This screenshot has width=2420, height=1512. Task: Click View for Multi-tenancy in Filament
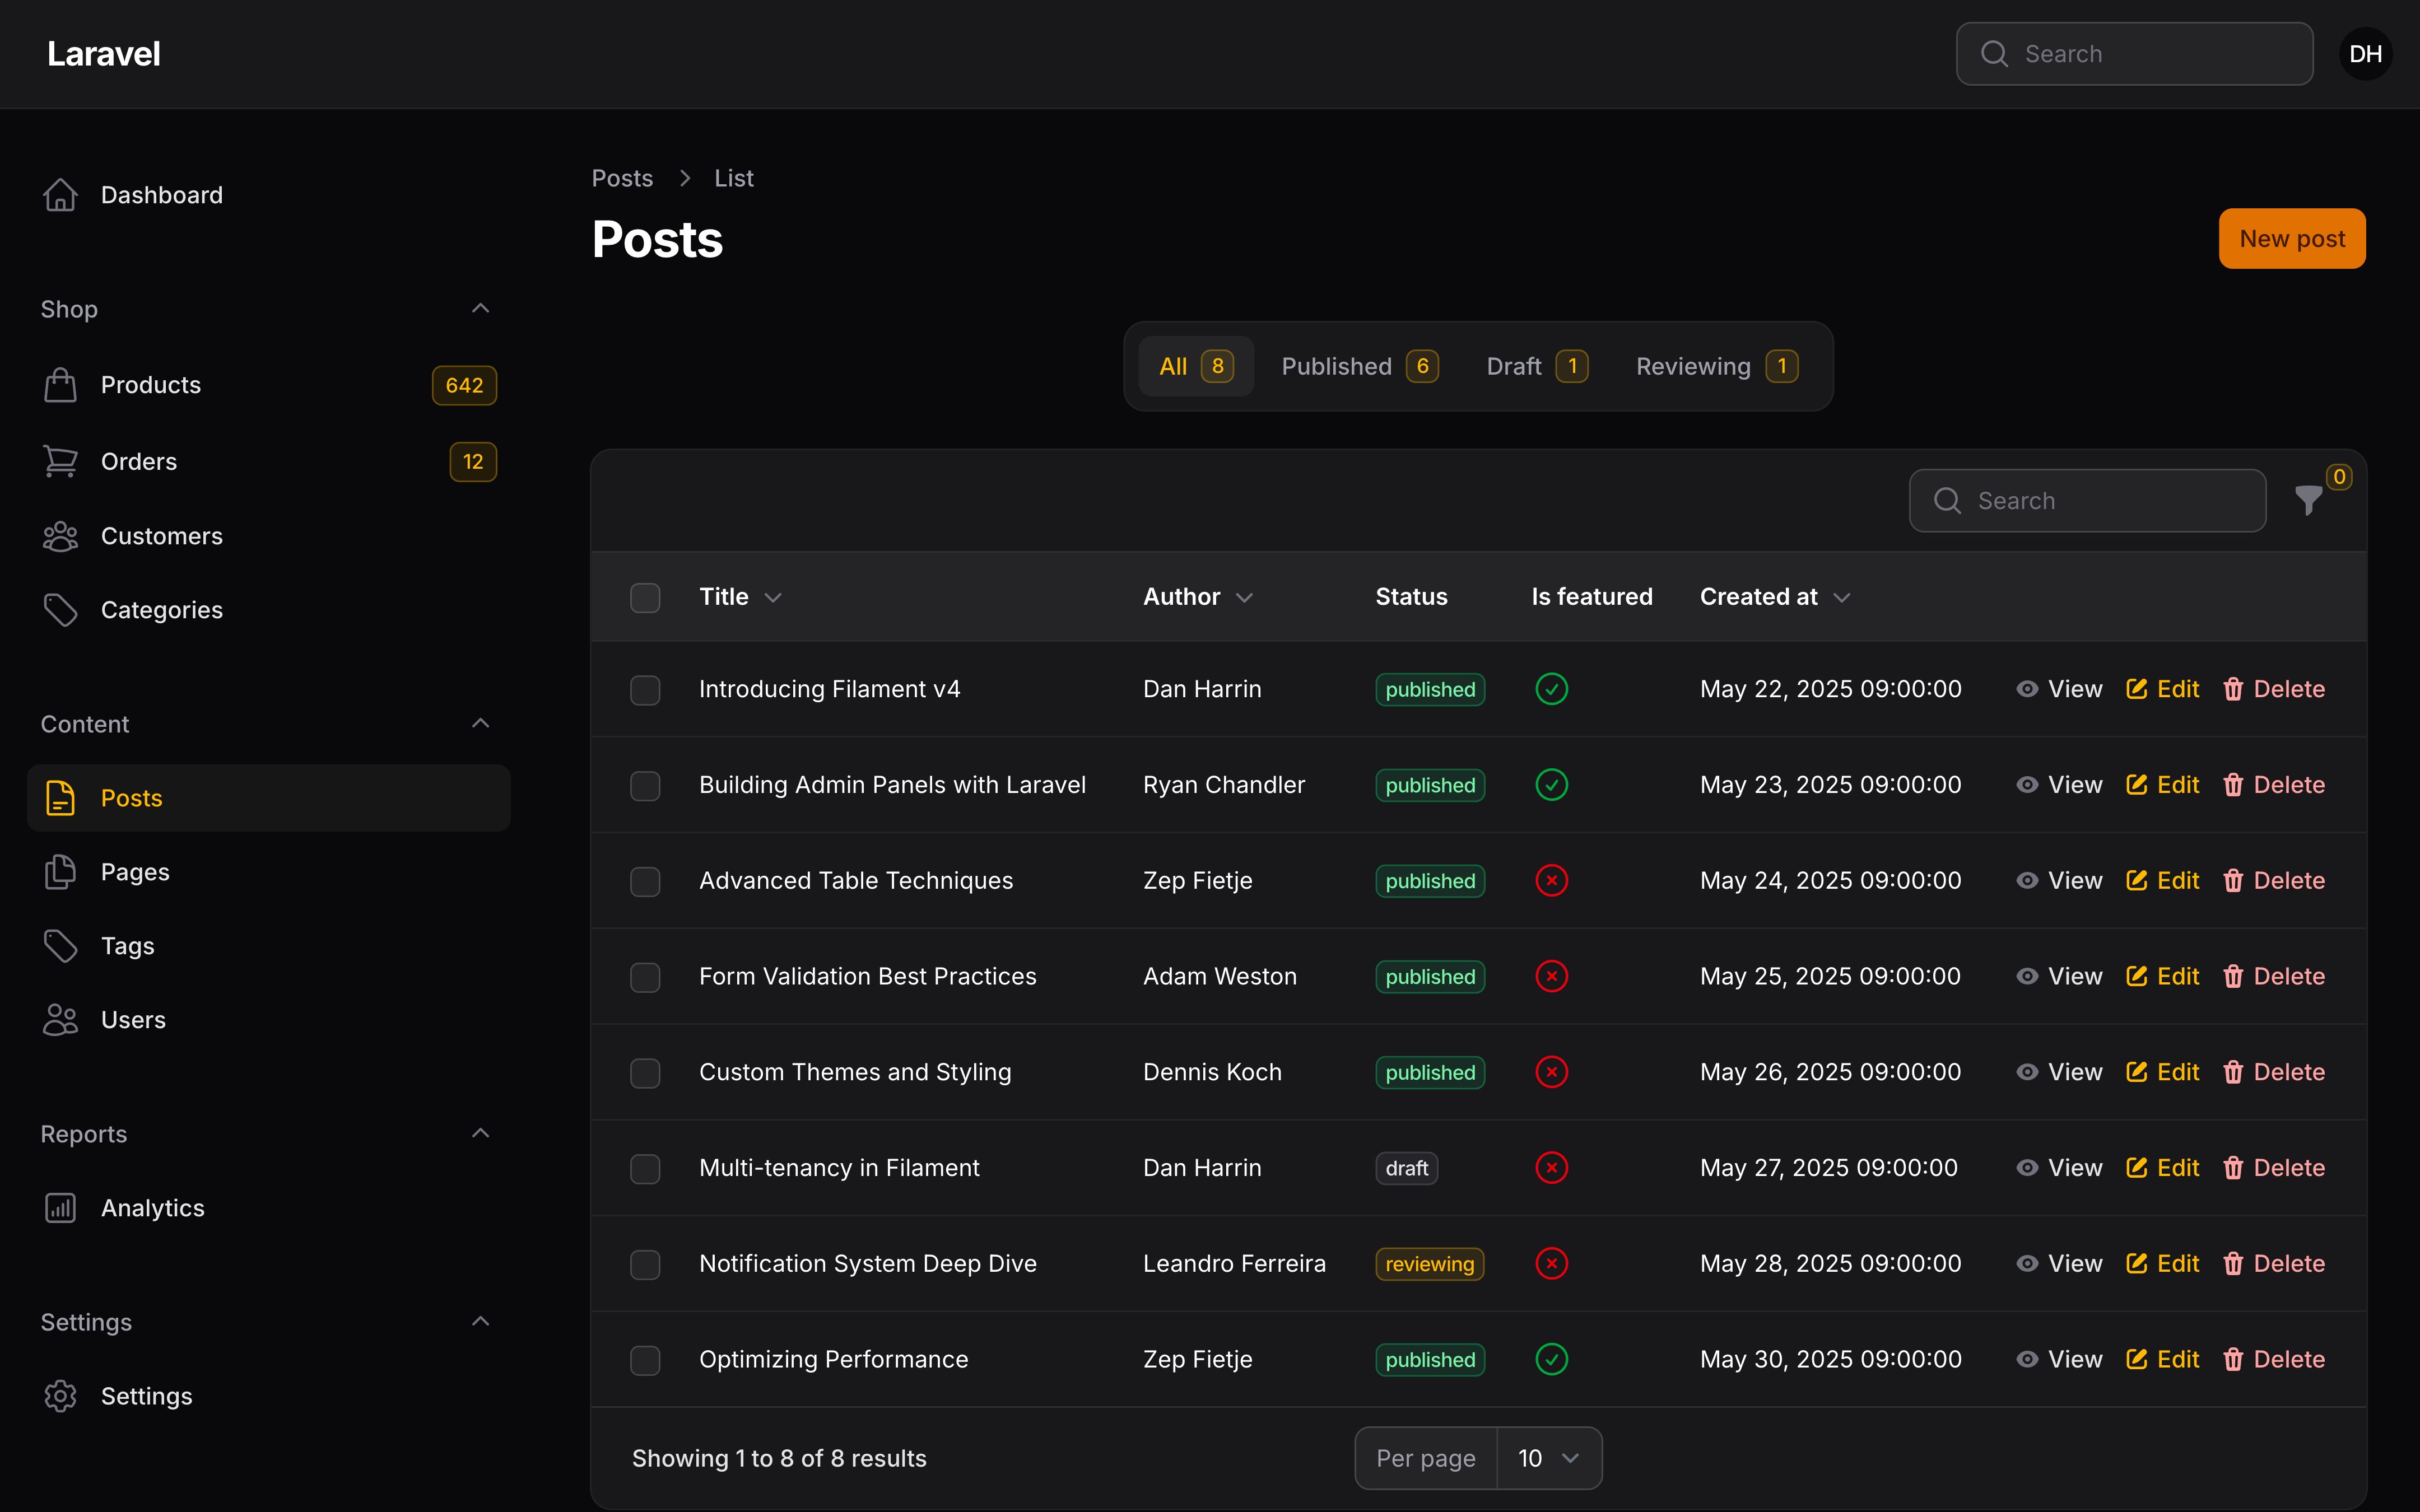pyautogui.click(x=2059, y=1168)
